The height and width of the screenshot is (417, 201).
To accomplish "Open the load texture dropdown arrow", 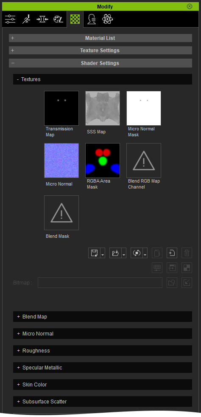I will tap(124, 253).
